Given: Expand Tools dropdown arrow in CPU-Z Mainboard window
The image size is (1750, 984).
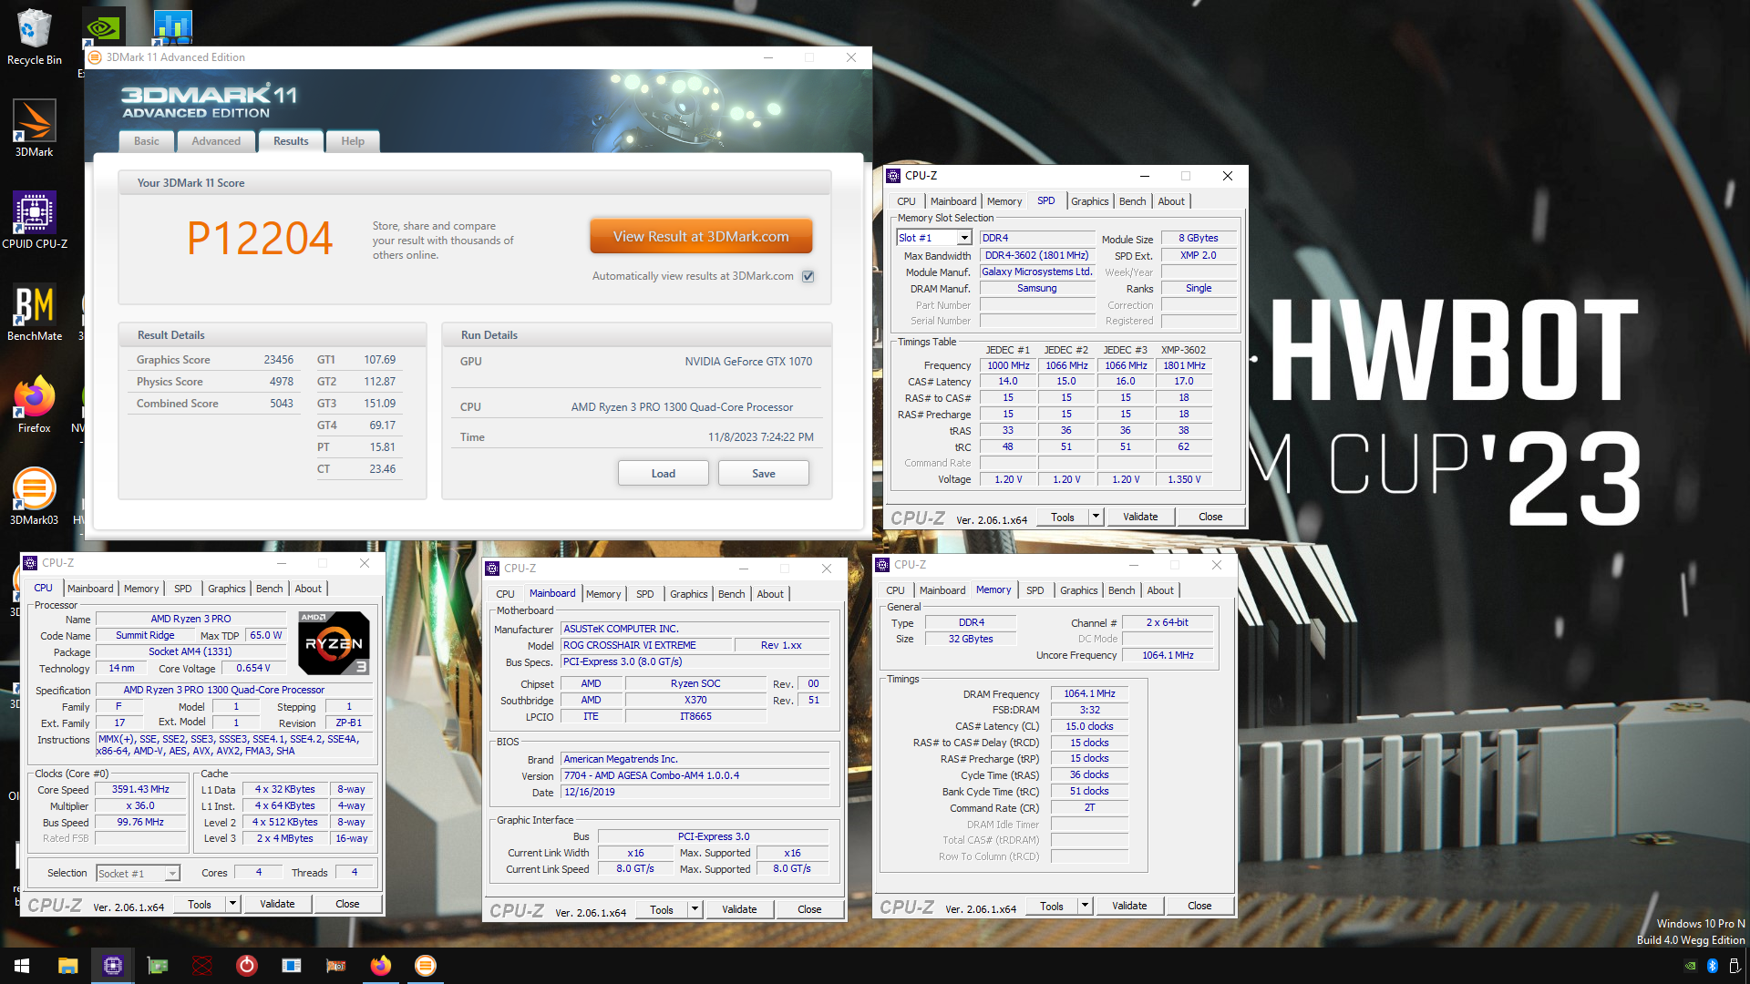Looking at the screenshot, I should [x=695, y=909].
